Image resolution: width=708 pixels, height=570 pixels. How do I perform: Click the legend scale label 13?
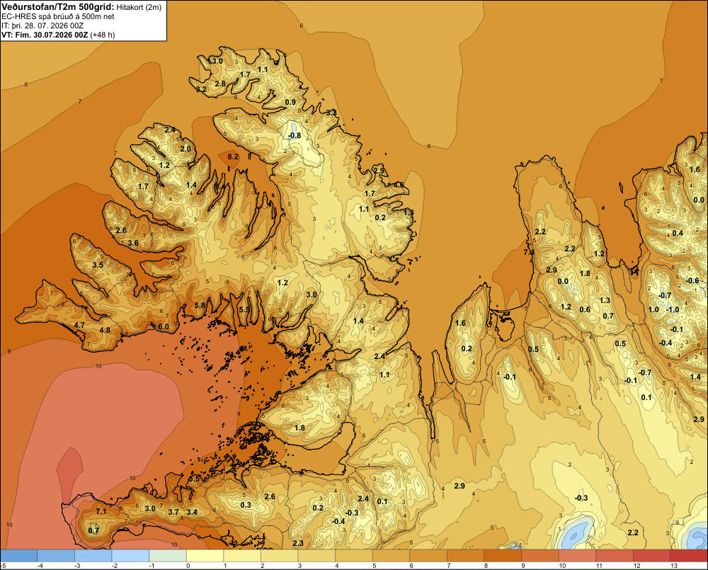674,566
